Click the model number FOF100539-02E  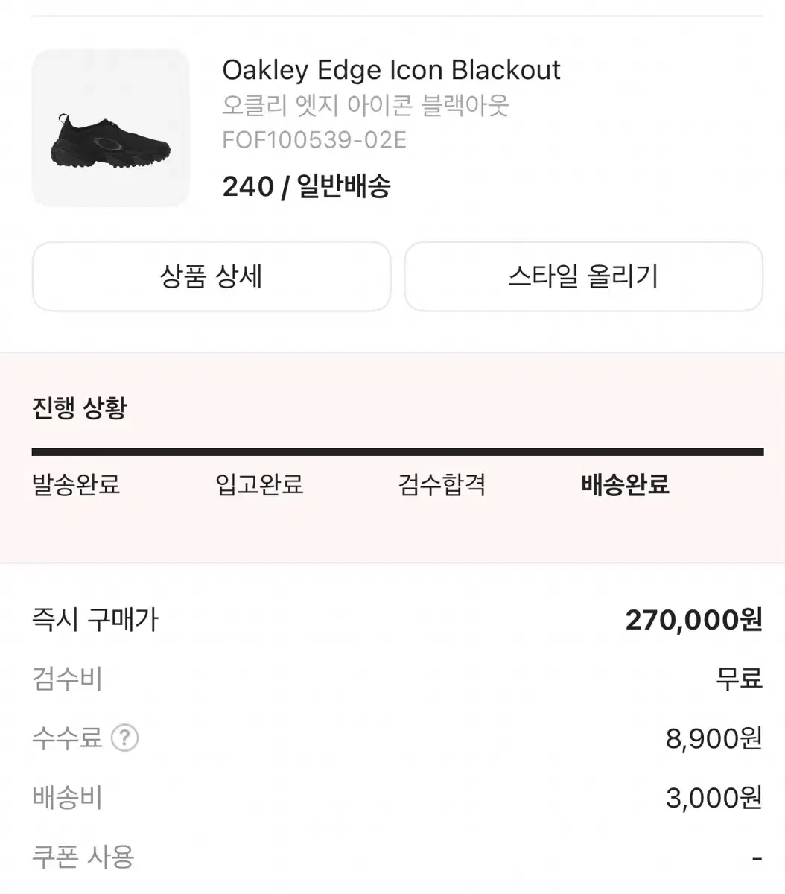[x=314, y=140]
